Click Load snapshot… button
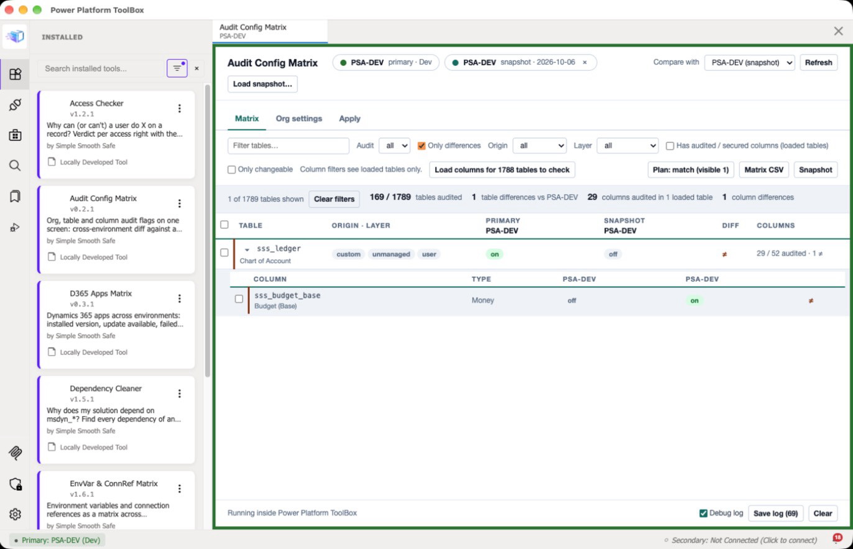 pyautogui.click(x=262, y=84)
